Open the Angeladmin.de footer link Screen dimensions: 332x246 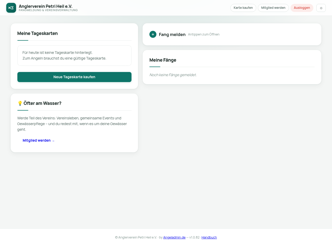(174, 237)
